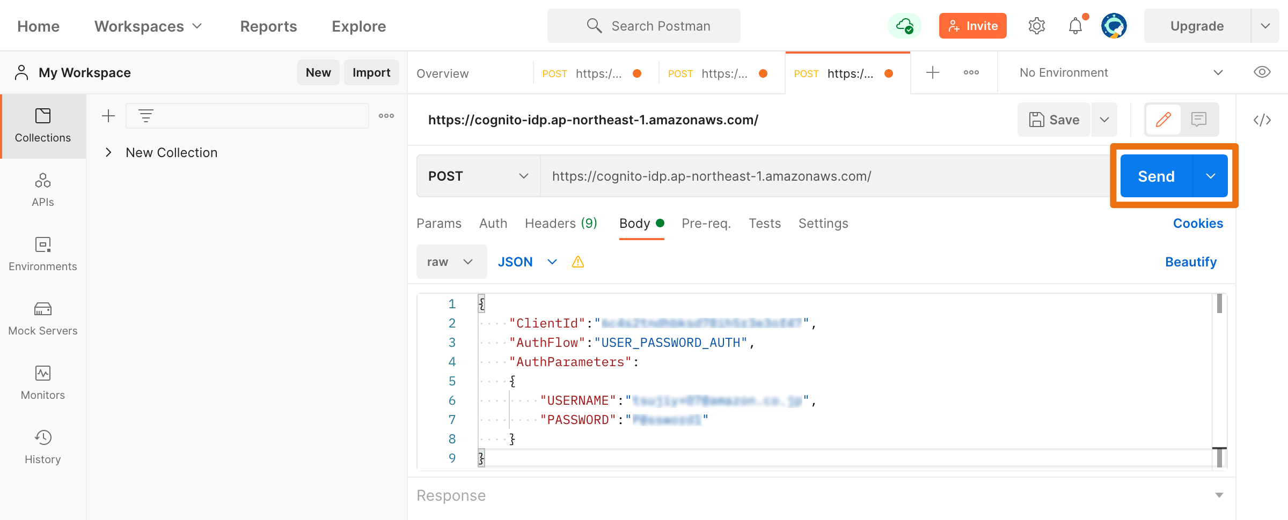Open Explore in top navigation
This screenshot has height=520, width=1288.
tap(358, 26)
